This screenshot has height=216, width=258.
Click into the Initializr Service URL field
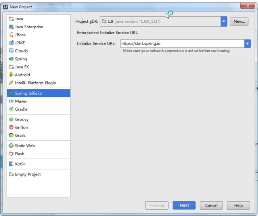click(x=182, y=43)
